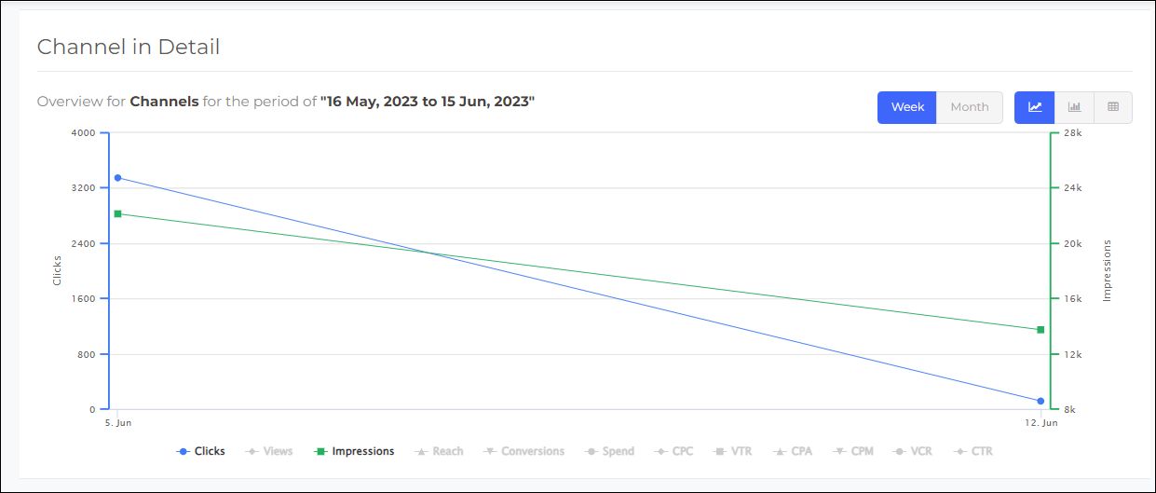The image size is (1156, 493).
Task: Toggle the Views legend series
Action: click(x=269, y=451)
